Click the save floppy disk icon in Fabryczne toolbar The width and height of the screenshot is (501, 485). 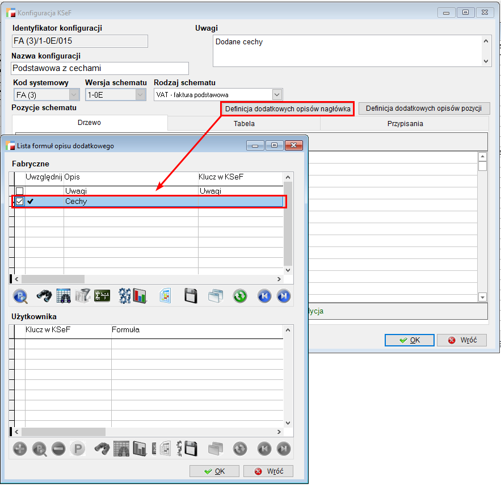[191, 296]
